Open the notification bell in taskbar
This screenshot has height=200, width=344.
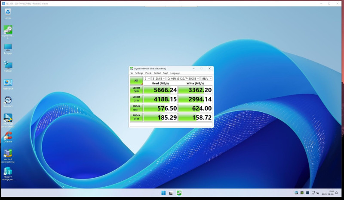pyautogui.click(x=337, y=193)
